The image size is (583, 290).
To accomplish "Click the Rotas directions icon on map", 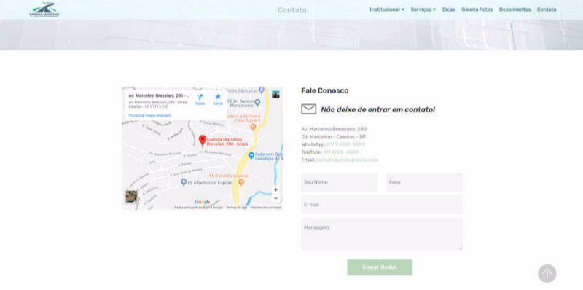I will [200, 97].
